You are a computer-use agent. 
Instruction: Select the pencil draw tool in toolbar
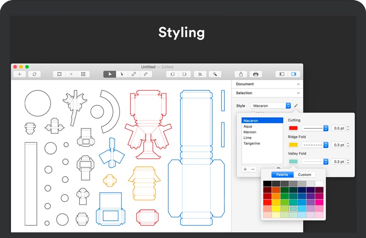(x=146, y=74)
